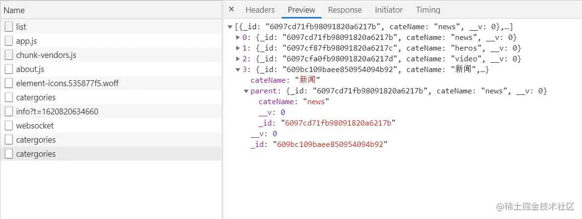Select the app.js request
Image resolution: width=582 pixels, height=219 pixels.
click(111, 41)
